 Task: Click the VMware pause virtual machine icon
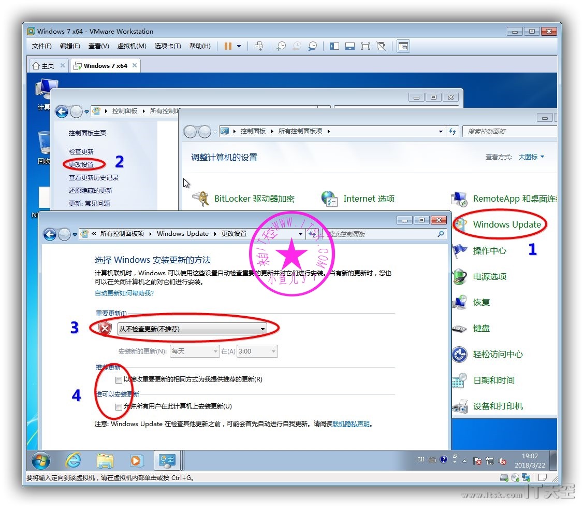[x=228, y=46]
